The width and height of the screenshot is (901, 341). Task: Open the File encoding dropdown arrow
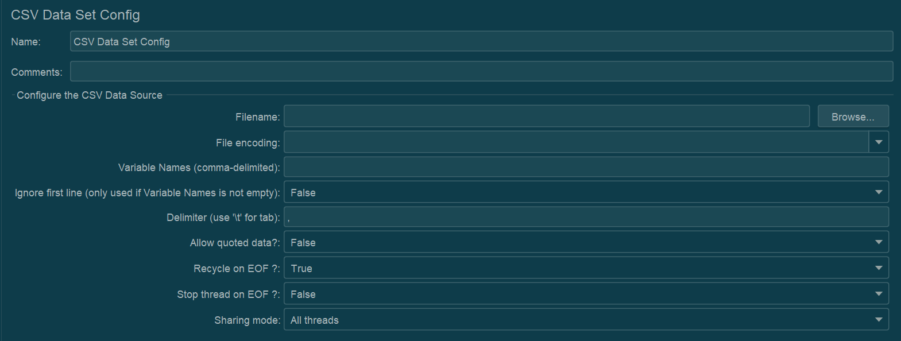(x=879, y=142)
